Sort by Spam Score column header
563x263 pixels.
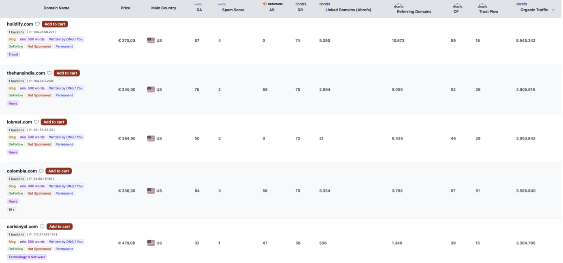[x=233, y=10]
